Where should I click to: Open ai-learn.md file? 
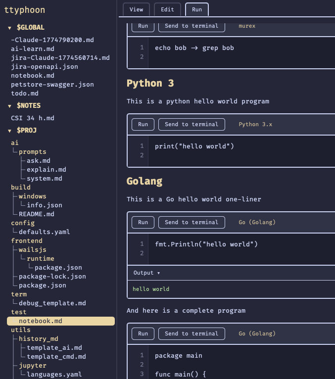[x=33, y=49]
